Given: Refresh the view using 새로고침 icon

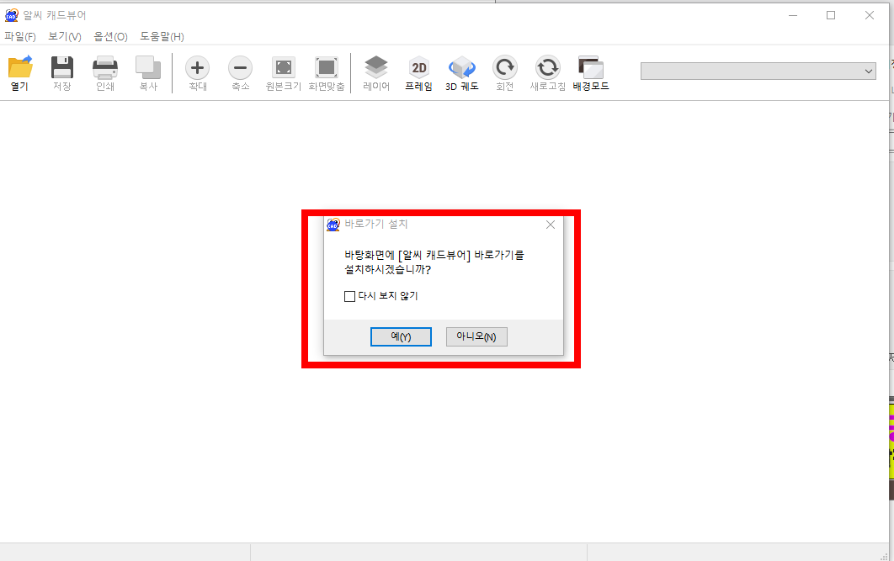Looking at the screenshot, I should pos(547,72).
